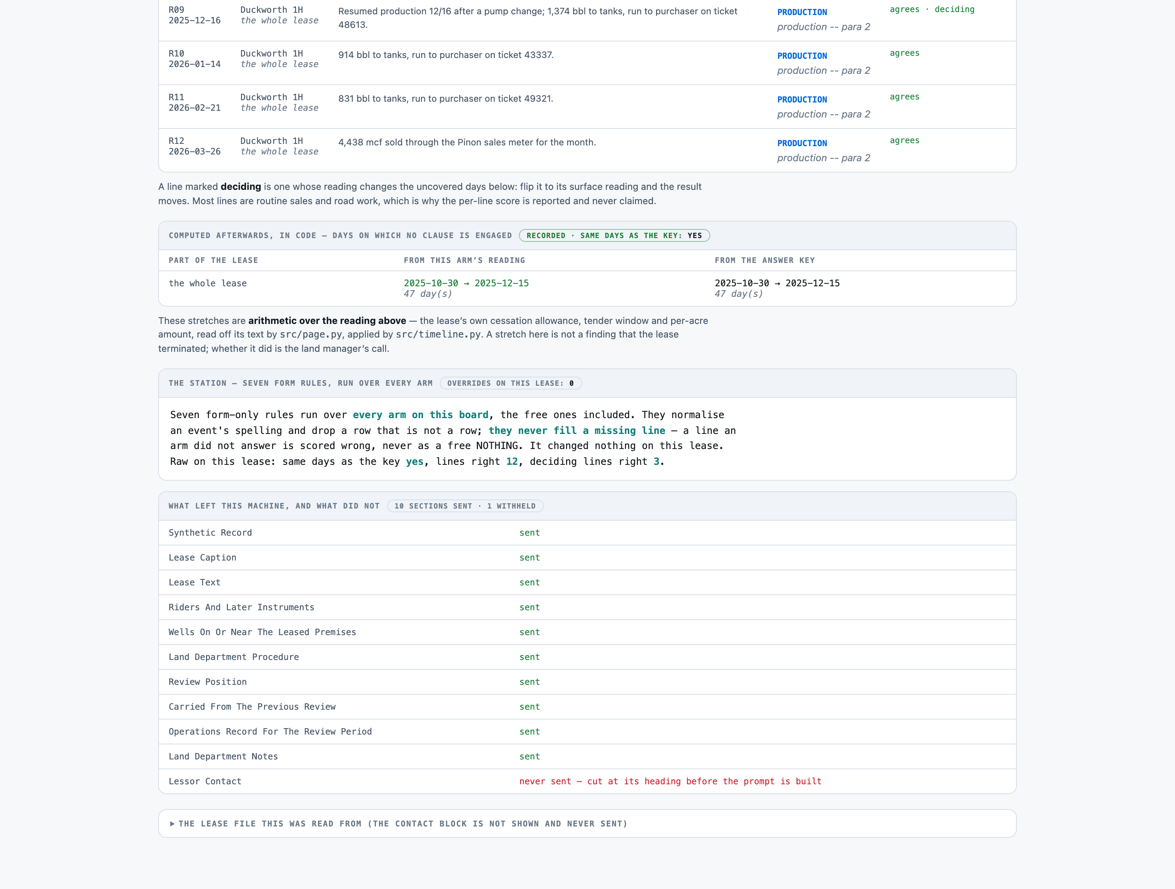Select the Lessor Contact row

587,781
